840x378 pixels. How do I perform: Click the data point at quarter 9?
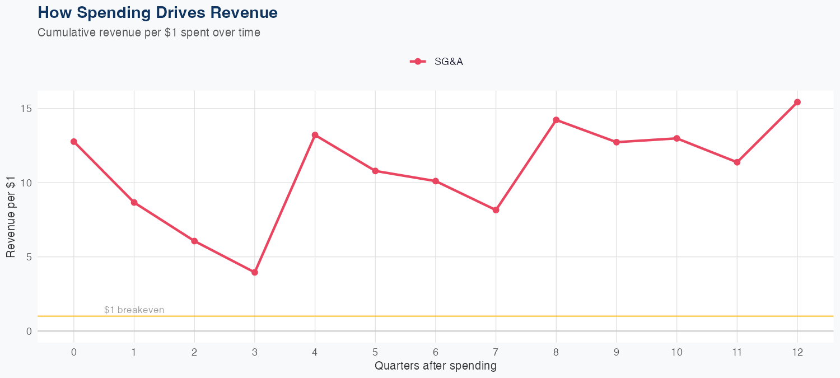pos(617,142)
